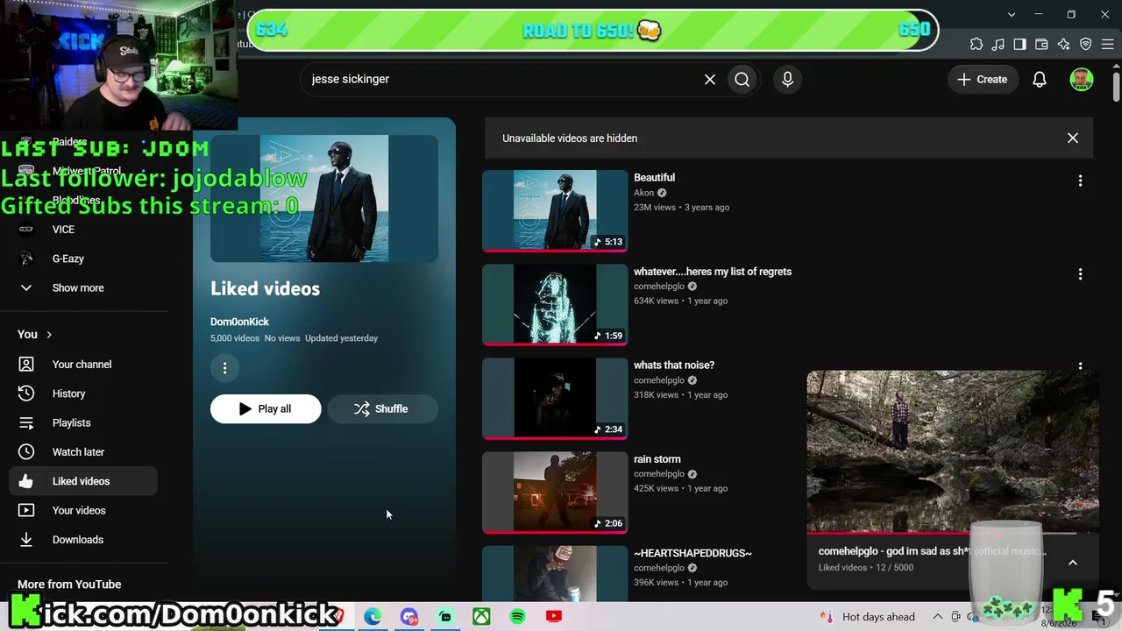
Task: Open comehelpglo channel under rain storm
Action: pos(659,474)
